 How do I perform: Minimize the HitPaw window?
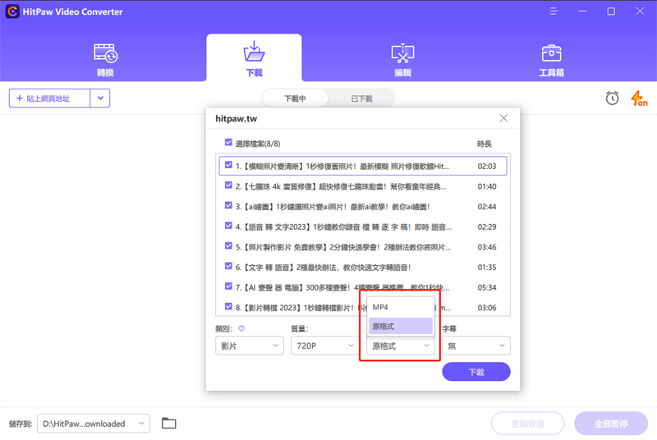[582, 11]
